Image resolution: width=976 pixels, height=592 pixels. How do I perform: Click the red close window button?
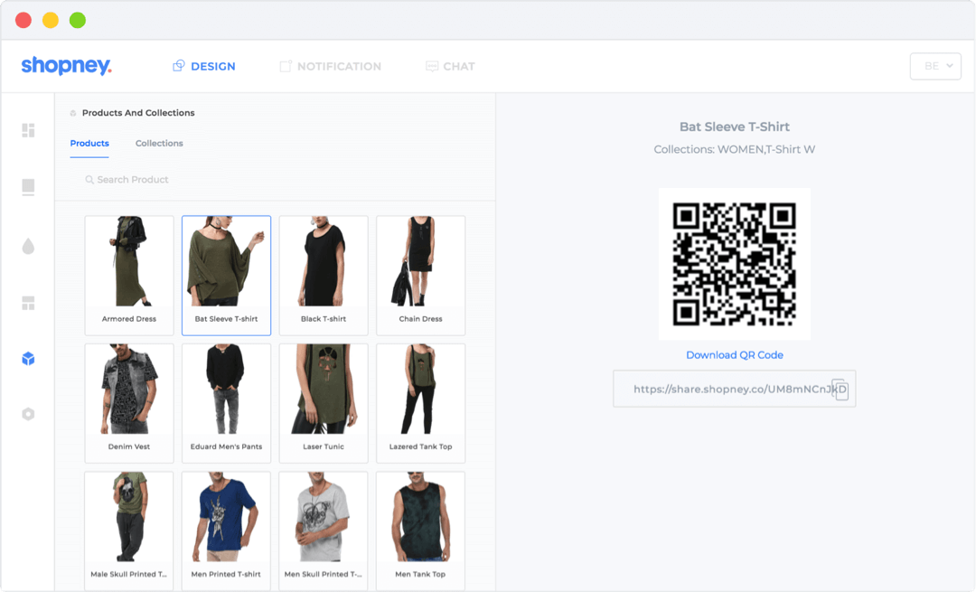(23, 21)
